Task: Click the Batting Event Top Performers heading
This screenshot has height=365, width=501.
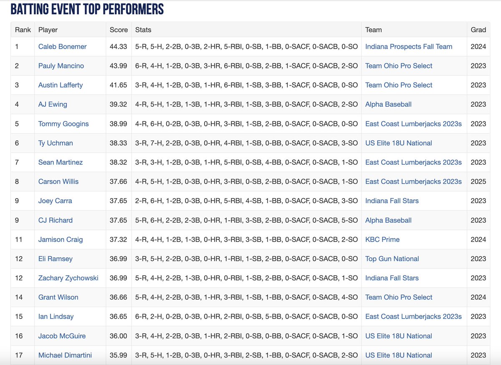Action: (x=87, y=9)
